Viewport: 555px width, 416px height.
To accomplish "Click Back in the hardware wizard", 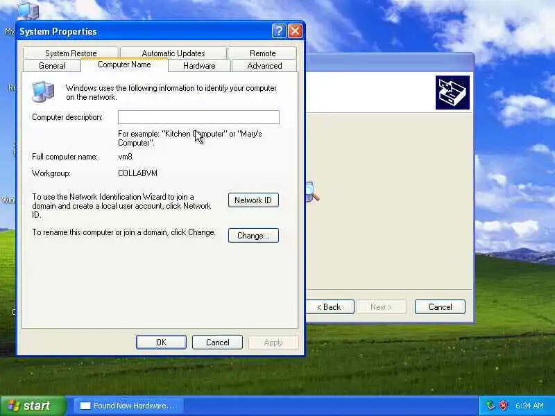I will pyautogui.click(x=330, y=307).
